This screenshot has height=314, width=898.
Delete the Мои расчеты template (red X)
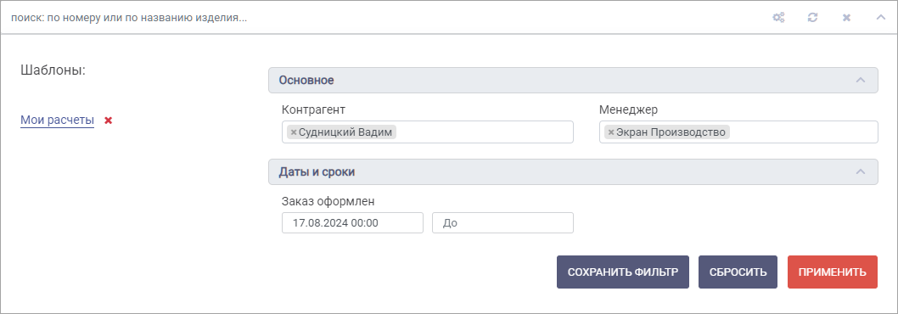[109, 121]
